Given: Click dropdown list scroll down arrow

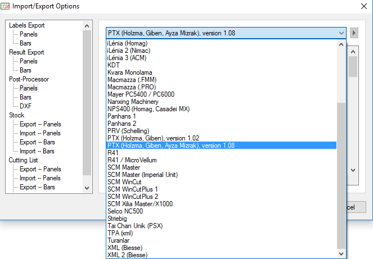Looking at the screenshot, I should coord(341,254).
